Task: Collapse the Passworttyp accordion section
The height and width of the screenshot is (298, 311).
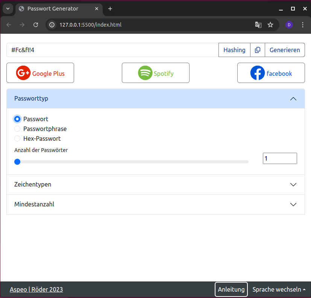Action: point(156,99)
